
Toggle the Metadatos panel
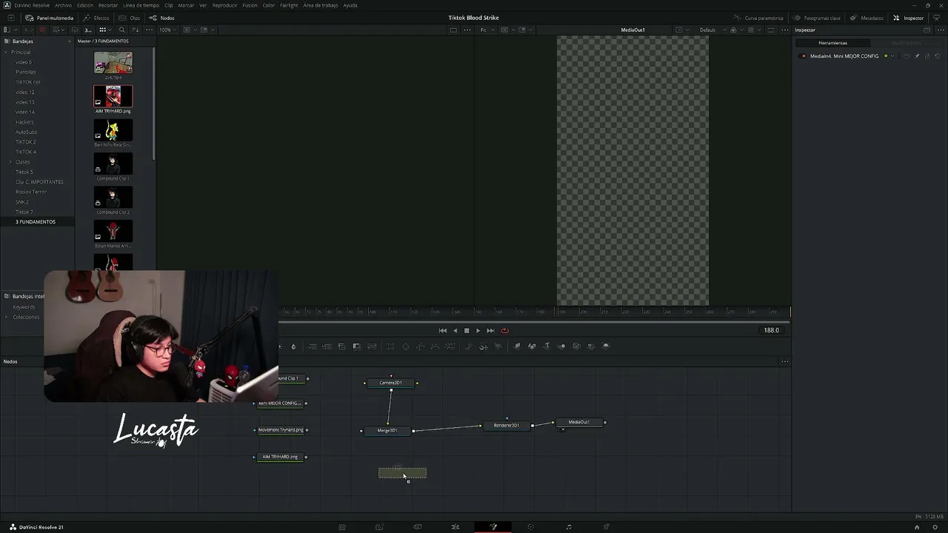[867, 18]
